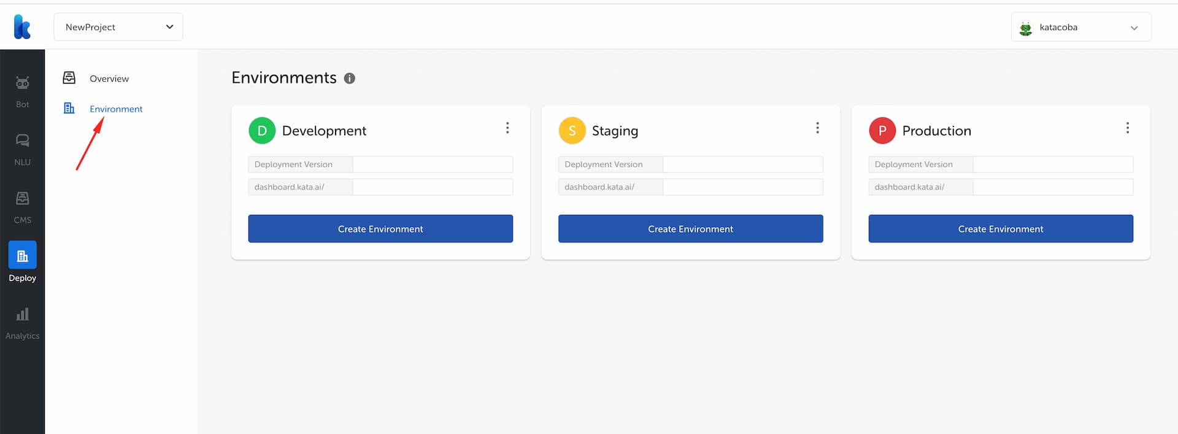Image resolution: width=1178 pixels, height=434 pixels.
Task: Go to the CMS sidebar icon
Action: coord(22,198)
